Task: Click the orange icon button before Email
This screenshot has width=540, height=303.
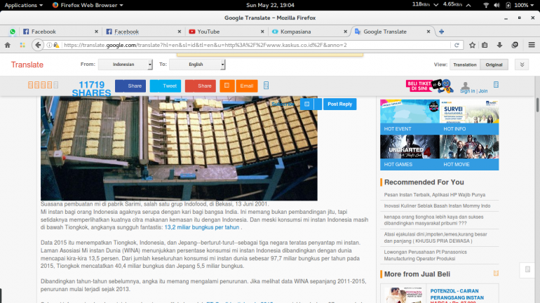Action: (227, 86)
